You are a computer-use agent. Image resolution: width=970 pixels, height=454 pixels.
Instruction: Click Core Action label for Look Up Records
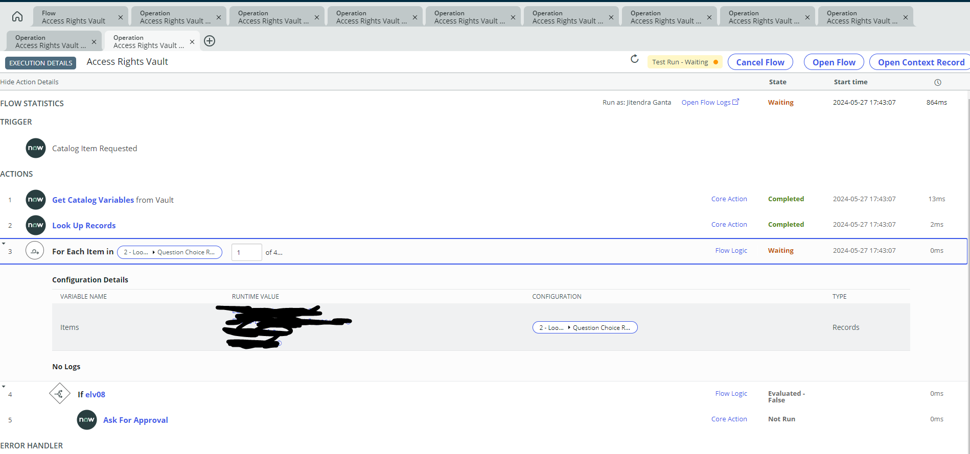729,224
